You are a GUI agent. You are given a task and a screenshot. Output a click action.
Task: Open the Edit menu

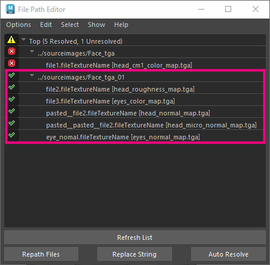pos(46,25)
